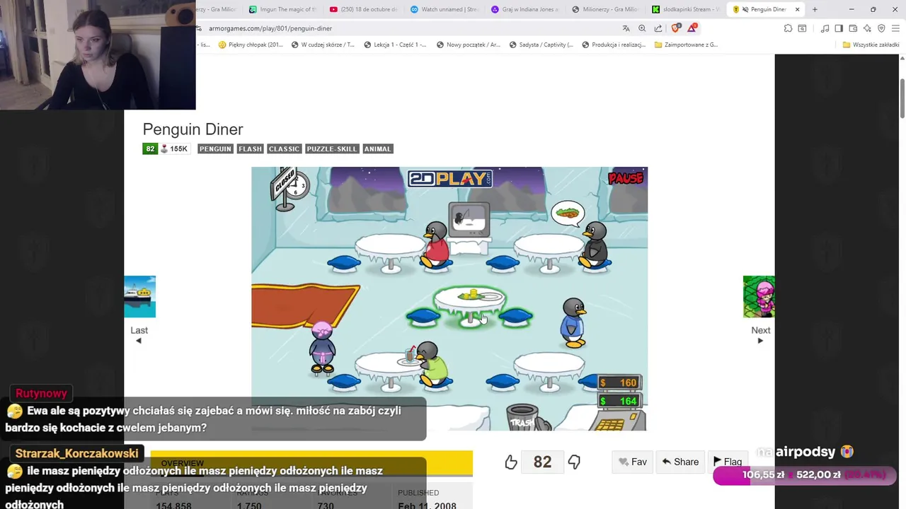Click the 'Penguin Diner' game title
Viewport: 906px width, 509px height.
point(193,129)
